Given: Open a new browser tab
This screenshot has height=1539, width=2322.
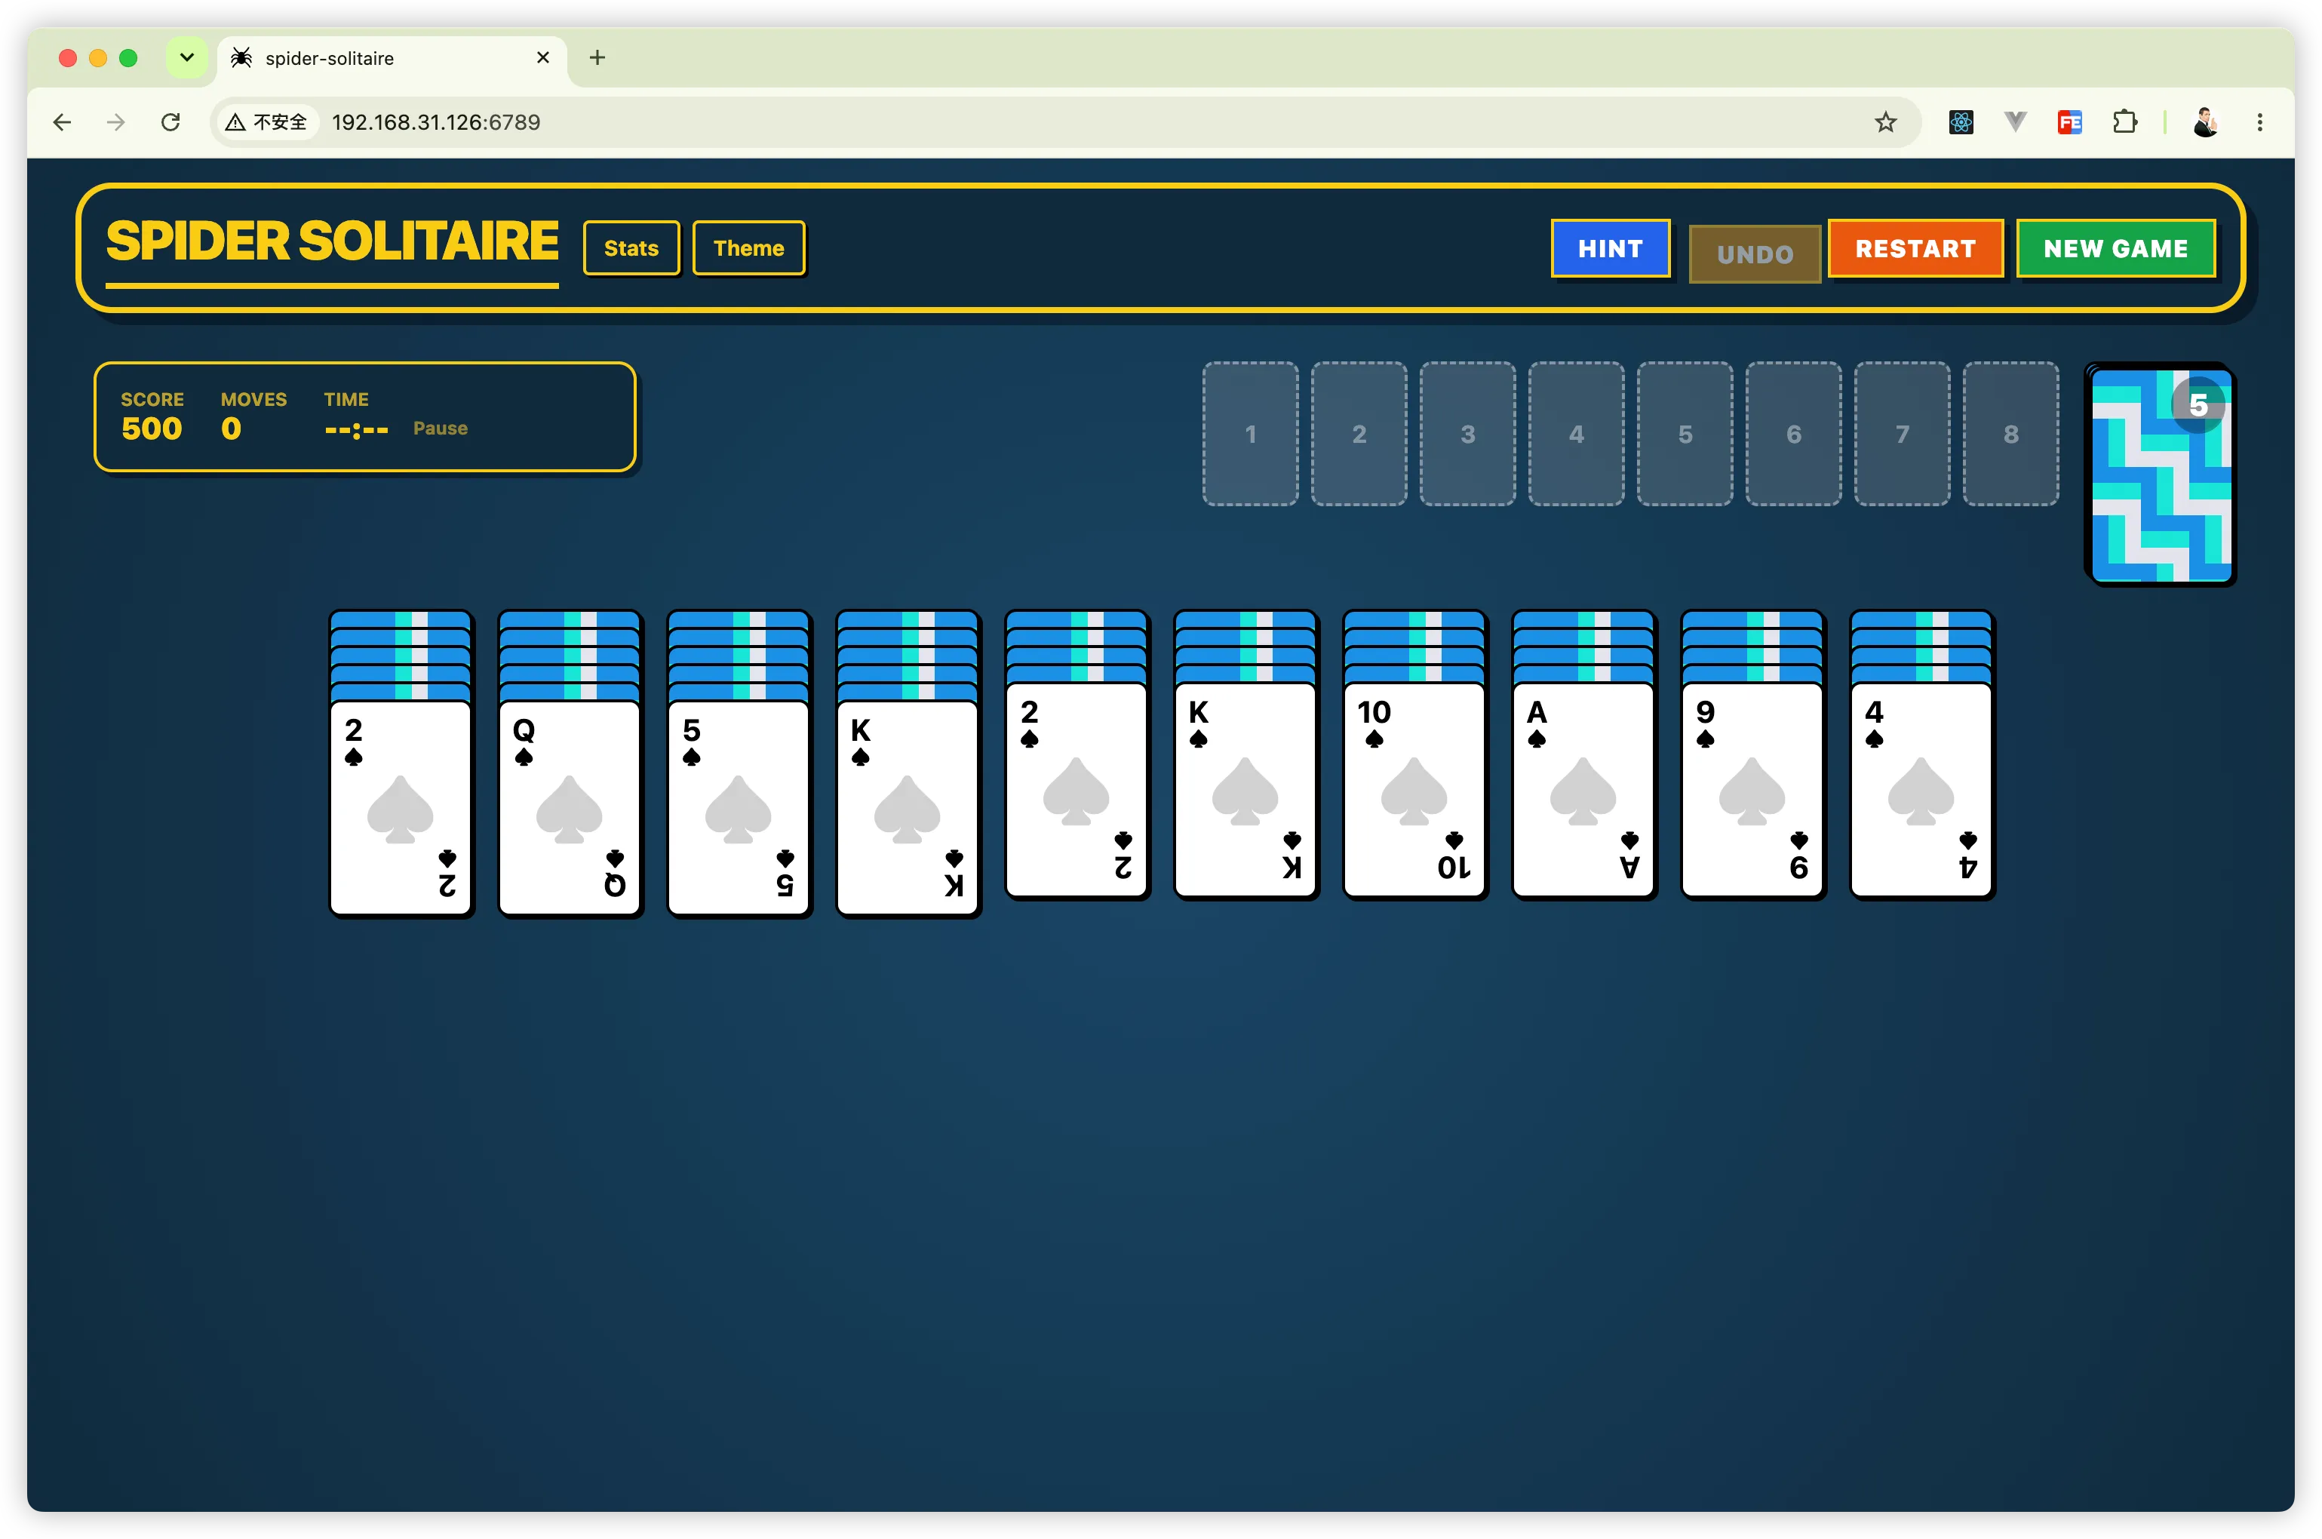Looking at the screenshot, I should pos(597,57).
